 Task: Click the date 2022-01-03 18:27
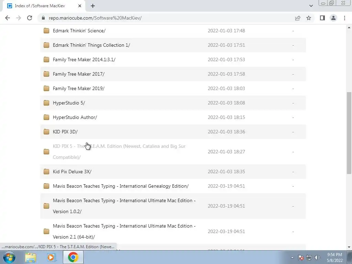226,152
